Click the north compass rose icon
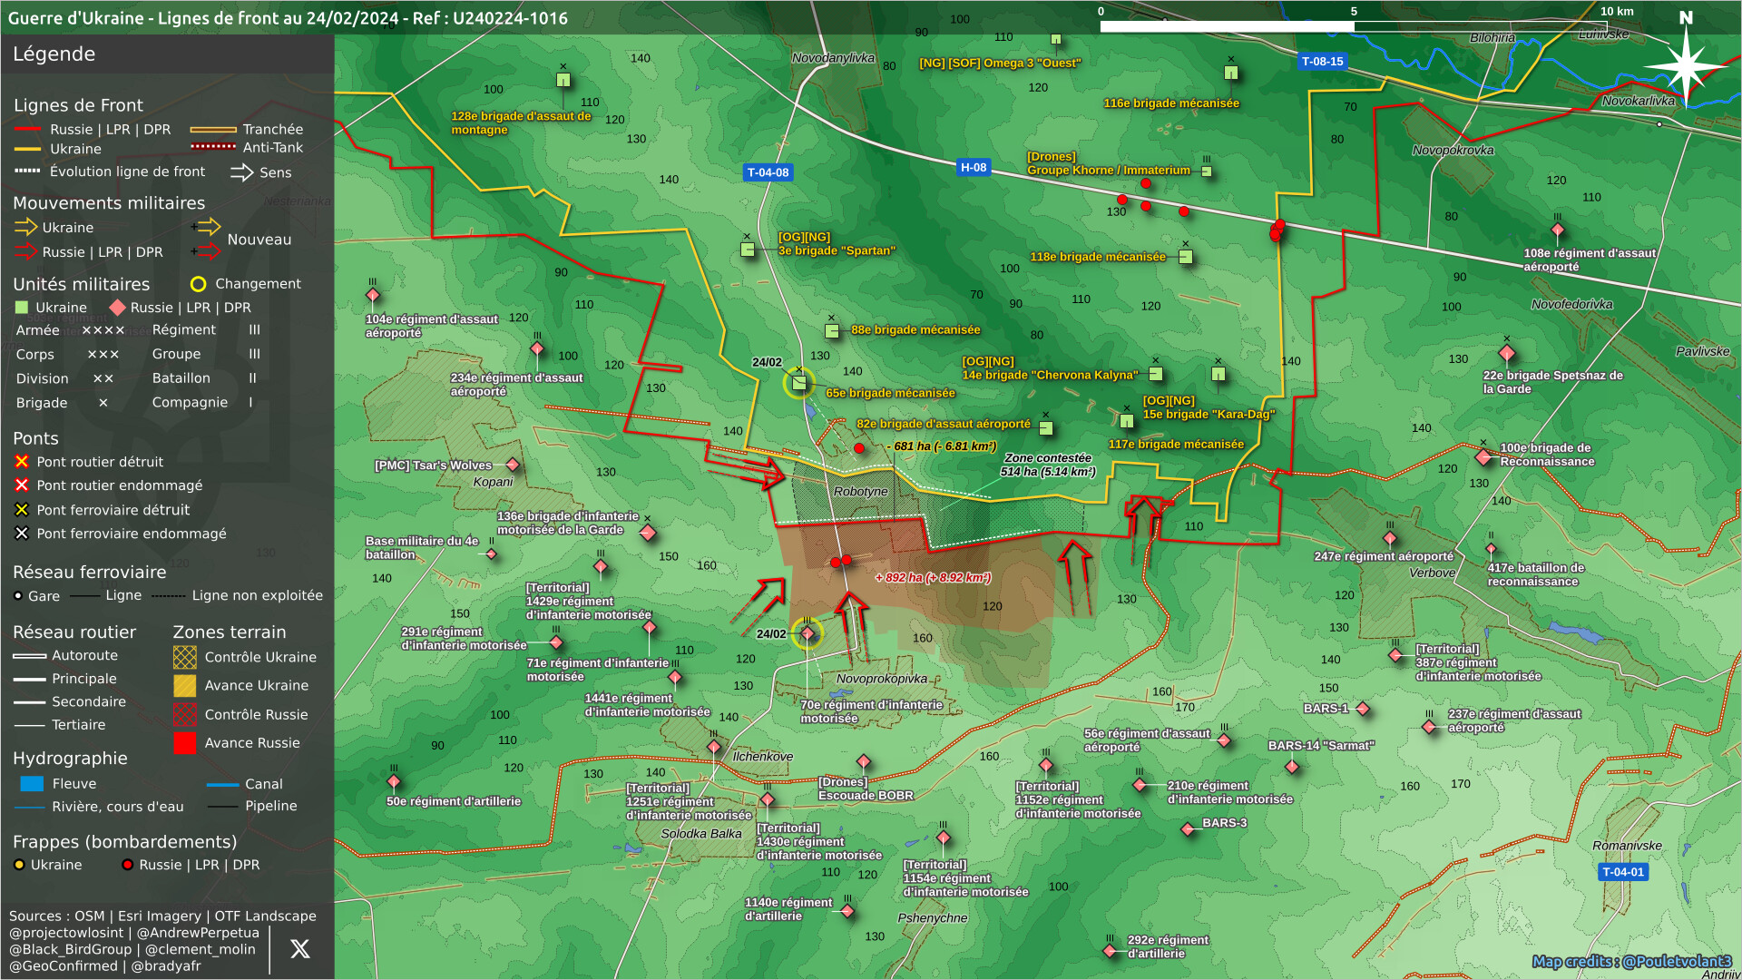 point(1685,65)
